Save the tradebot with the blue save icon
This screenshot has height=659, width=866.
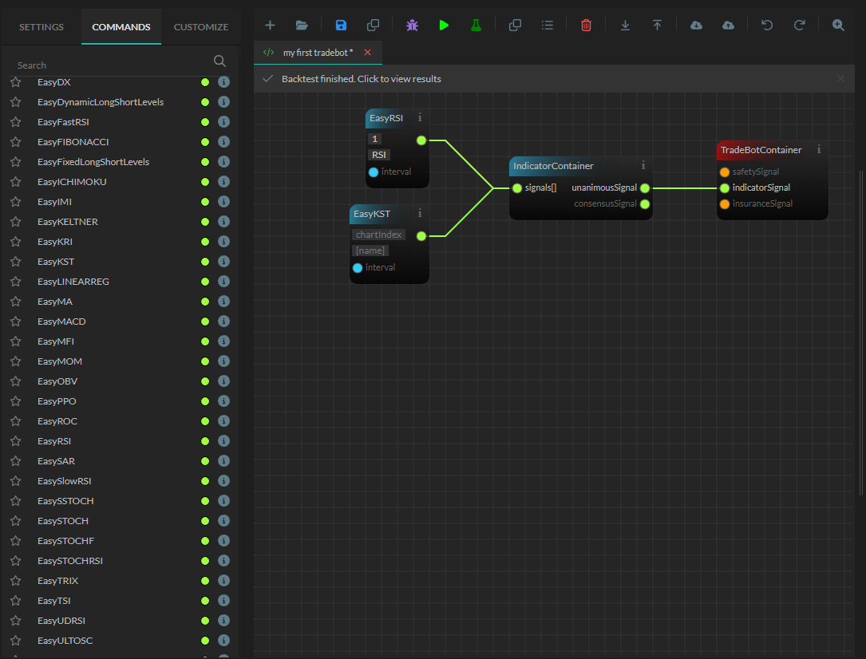coord(341,25)
